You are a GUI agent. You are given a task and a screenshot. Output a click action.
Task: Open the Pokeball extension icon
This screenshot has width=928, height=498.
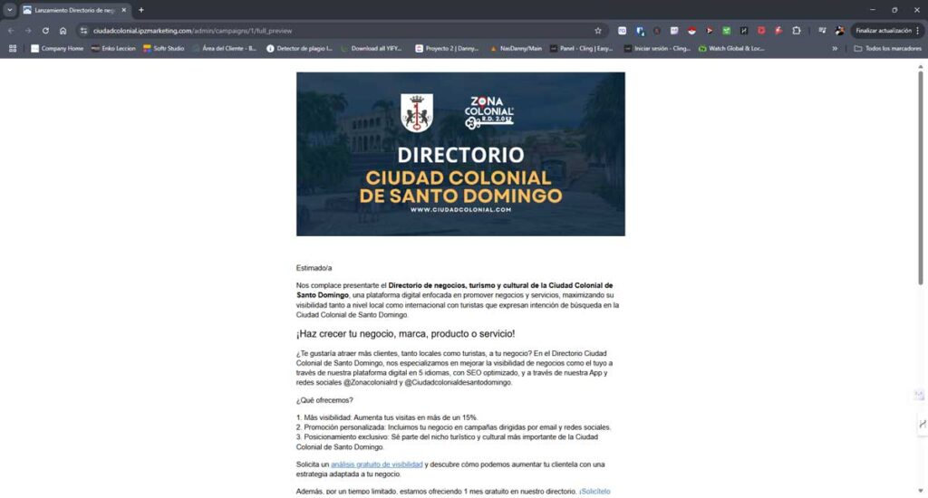(691, 31)
